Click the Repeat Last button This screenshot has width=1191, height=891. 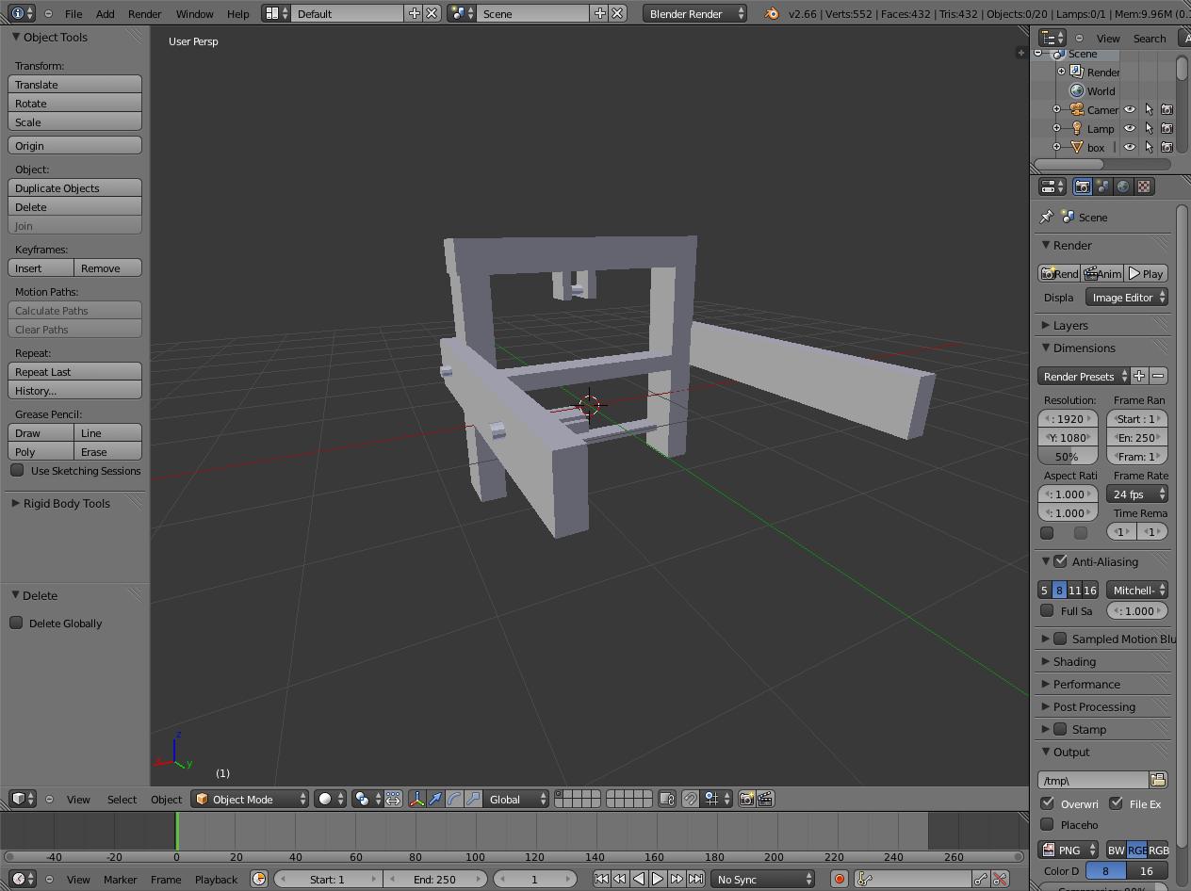75,371
